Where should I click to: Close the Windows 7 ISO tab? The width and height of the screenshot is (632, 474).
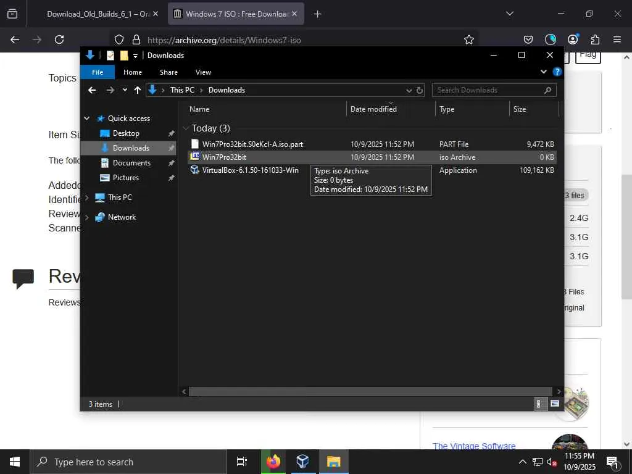click(x=294, y=14)
